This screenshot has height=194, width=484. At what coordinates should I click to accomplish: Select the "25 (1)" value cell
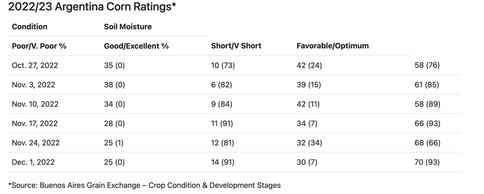(114, 143)
